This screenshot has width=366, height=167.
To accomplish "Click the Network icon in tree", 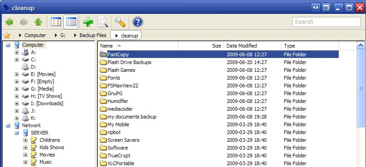I will [17, 125].
